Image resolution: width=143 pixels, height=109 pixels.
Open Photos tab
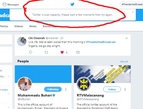(x=4, y=26)
